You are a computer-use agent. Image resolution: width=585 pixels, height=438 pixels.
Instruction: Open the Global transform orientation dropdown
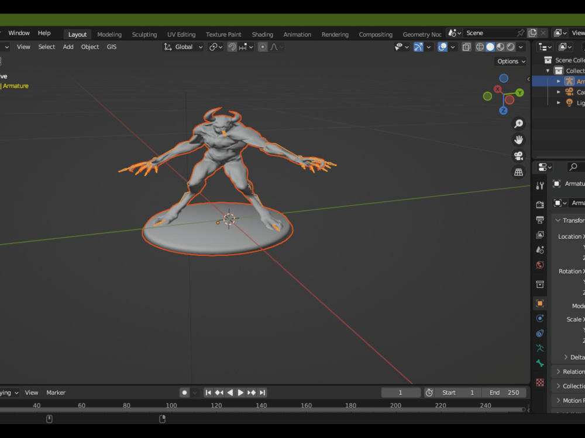pos(183,47)
